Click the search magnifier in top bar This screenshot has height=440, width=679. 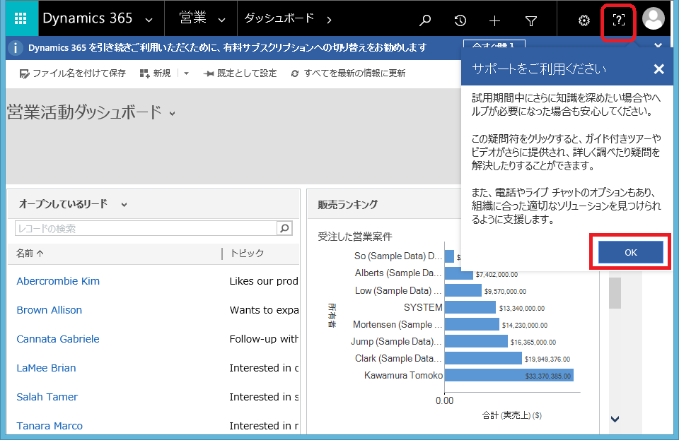coord(425,20)
